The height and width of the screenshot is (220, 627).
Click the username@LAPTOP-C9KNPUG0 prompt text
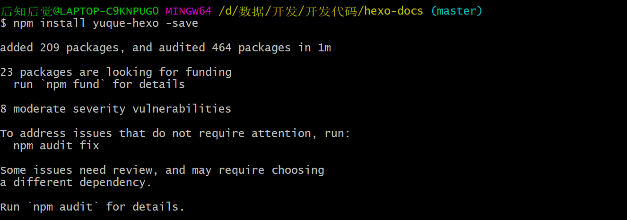[79, 10]
